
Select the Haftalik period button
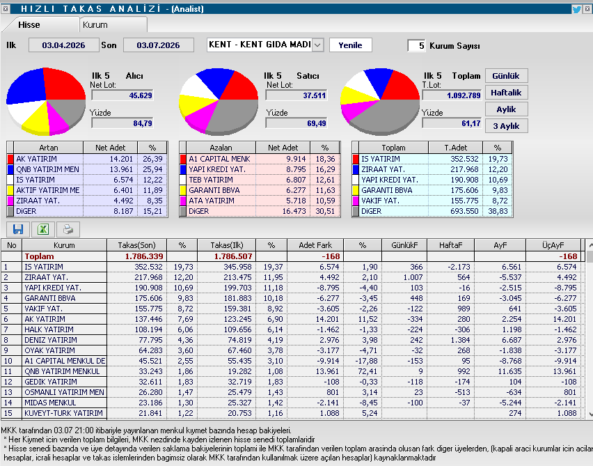click(506, 93)
